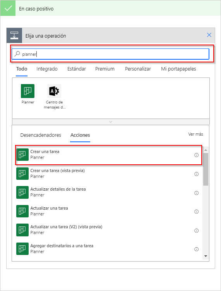Show info for Crear una tarea (vista previa)
This screenshot has width=221, height=291.
196,174
